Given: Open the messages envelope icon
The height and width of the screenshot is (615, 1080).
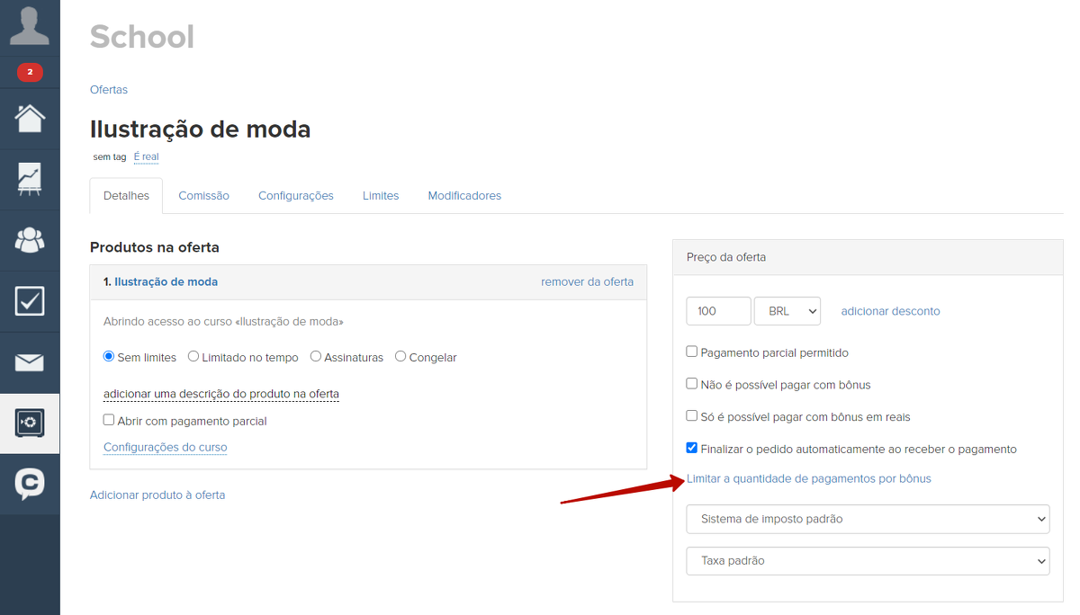Looking at the screenshot, I should tap(30, 362).
